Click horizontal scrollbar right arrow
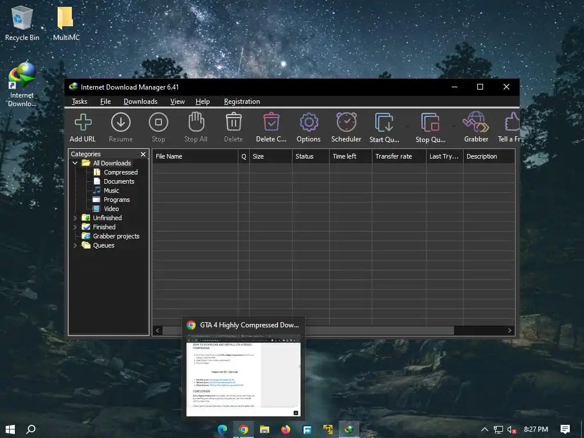The width and height of the screenshot is (584, 438). [510, 330]
